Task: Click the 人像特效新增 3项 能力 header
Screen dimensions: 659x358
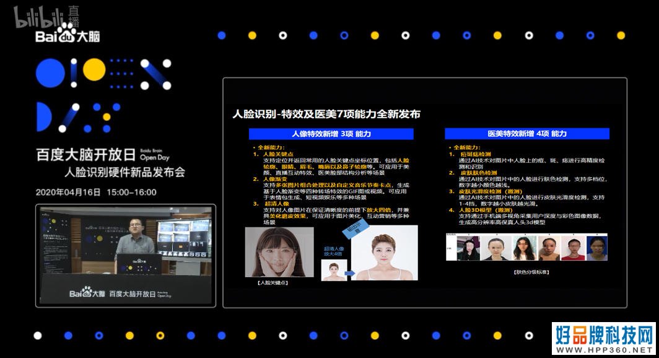Action: coord(331,134)
